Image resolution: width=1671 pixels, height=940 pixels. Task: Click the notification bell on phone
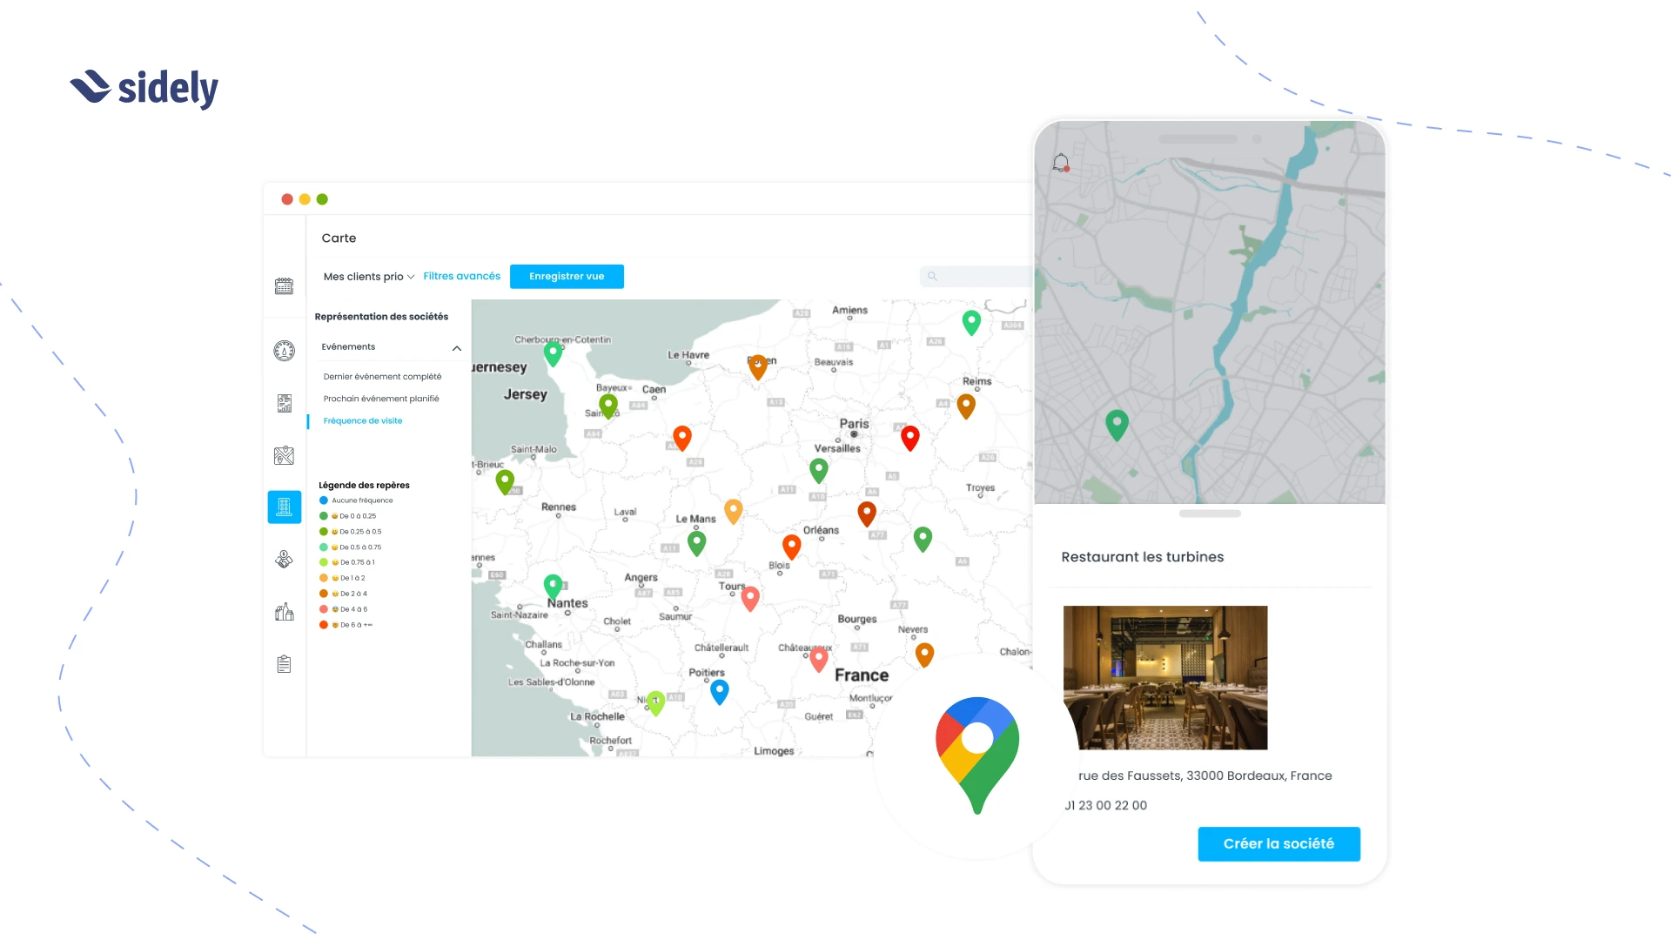coord(1060,163)
